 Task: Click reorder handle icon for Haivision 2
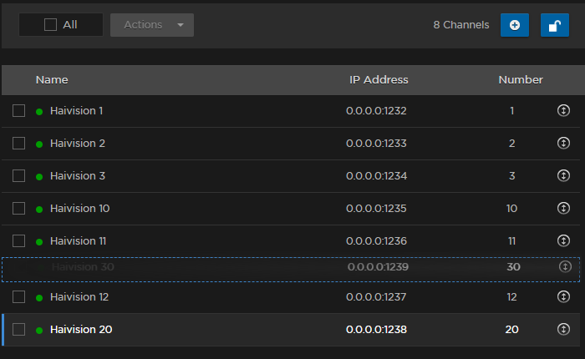563,143
